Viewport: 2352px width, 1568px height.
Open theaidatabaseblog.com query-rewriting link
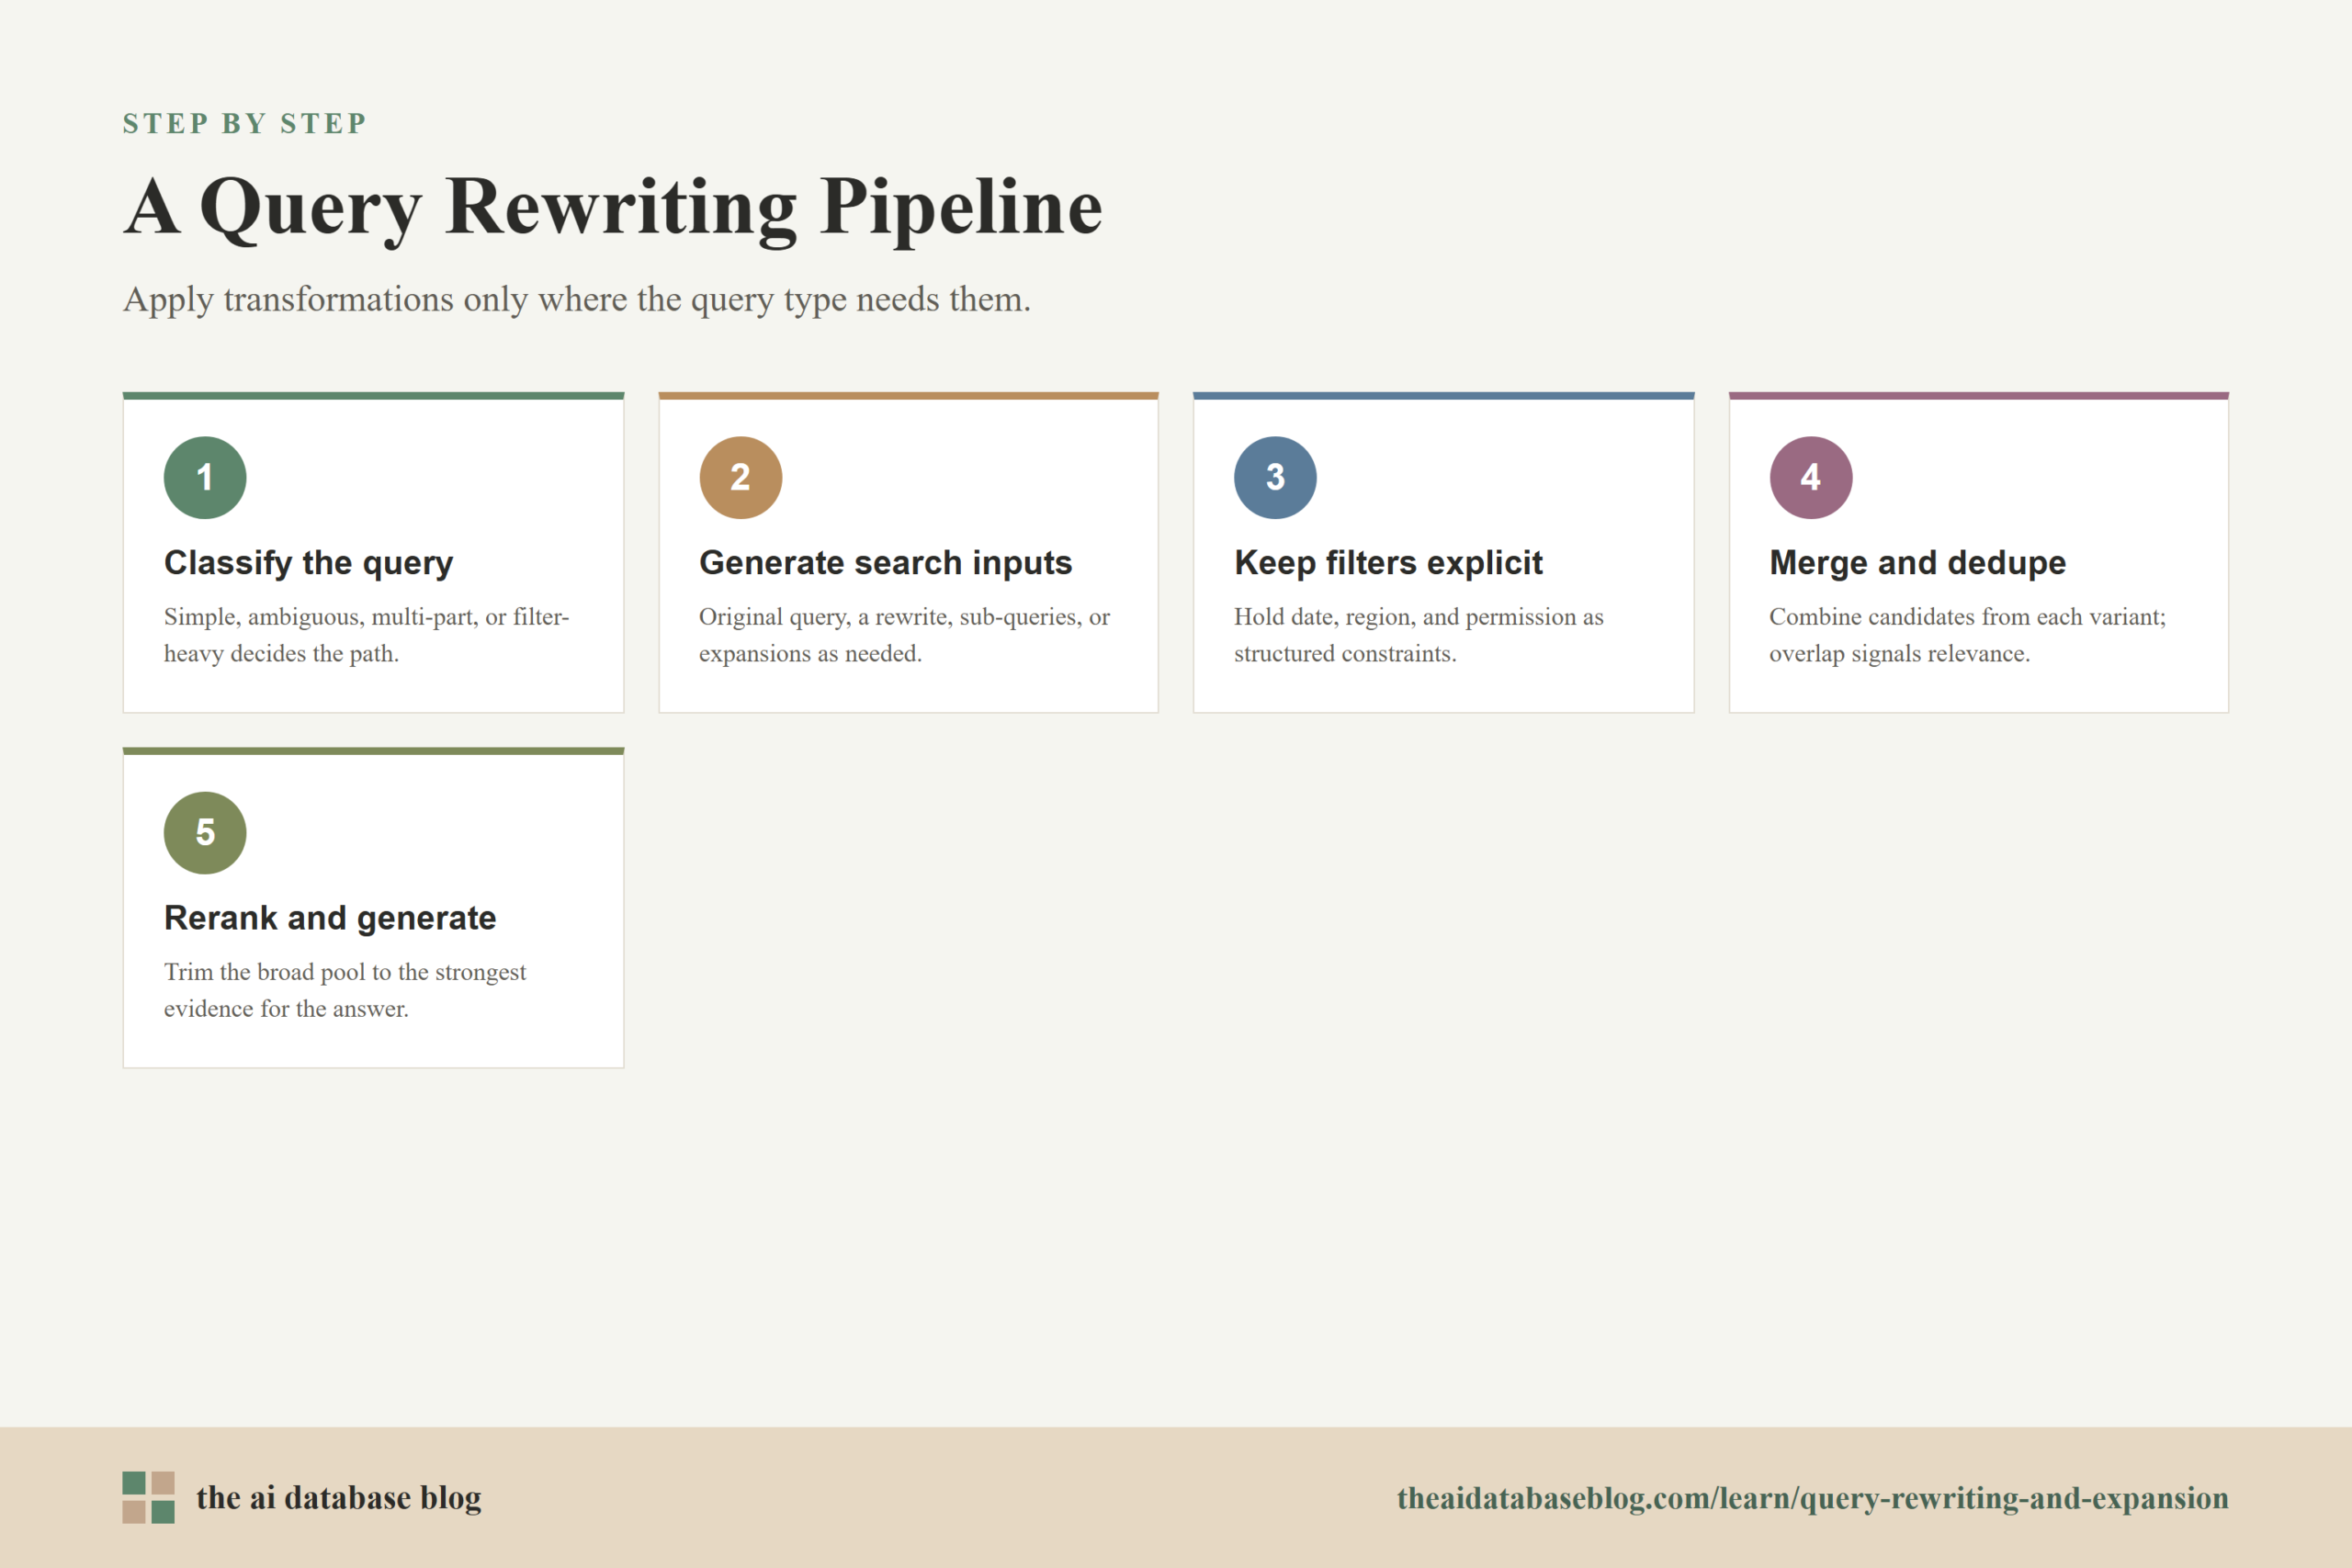[1812, 1497]
